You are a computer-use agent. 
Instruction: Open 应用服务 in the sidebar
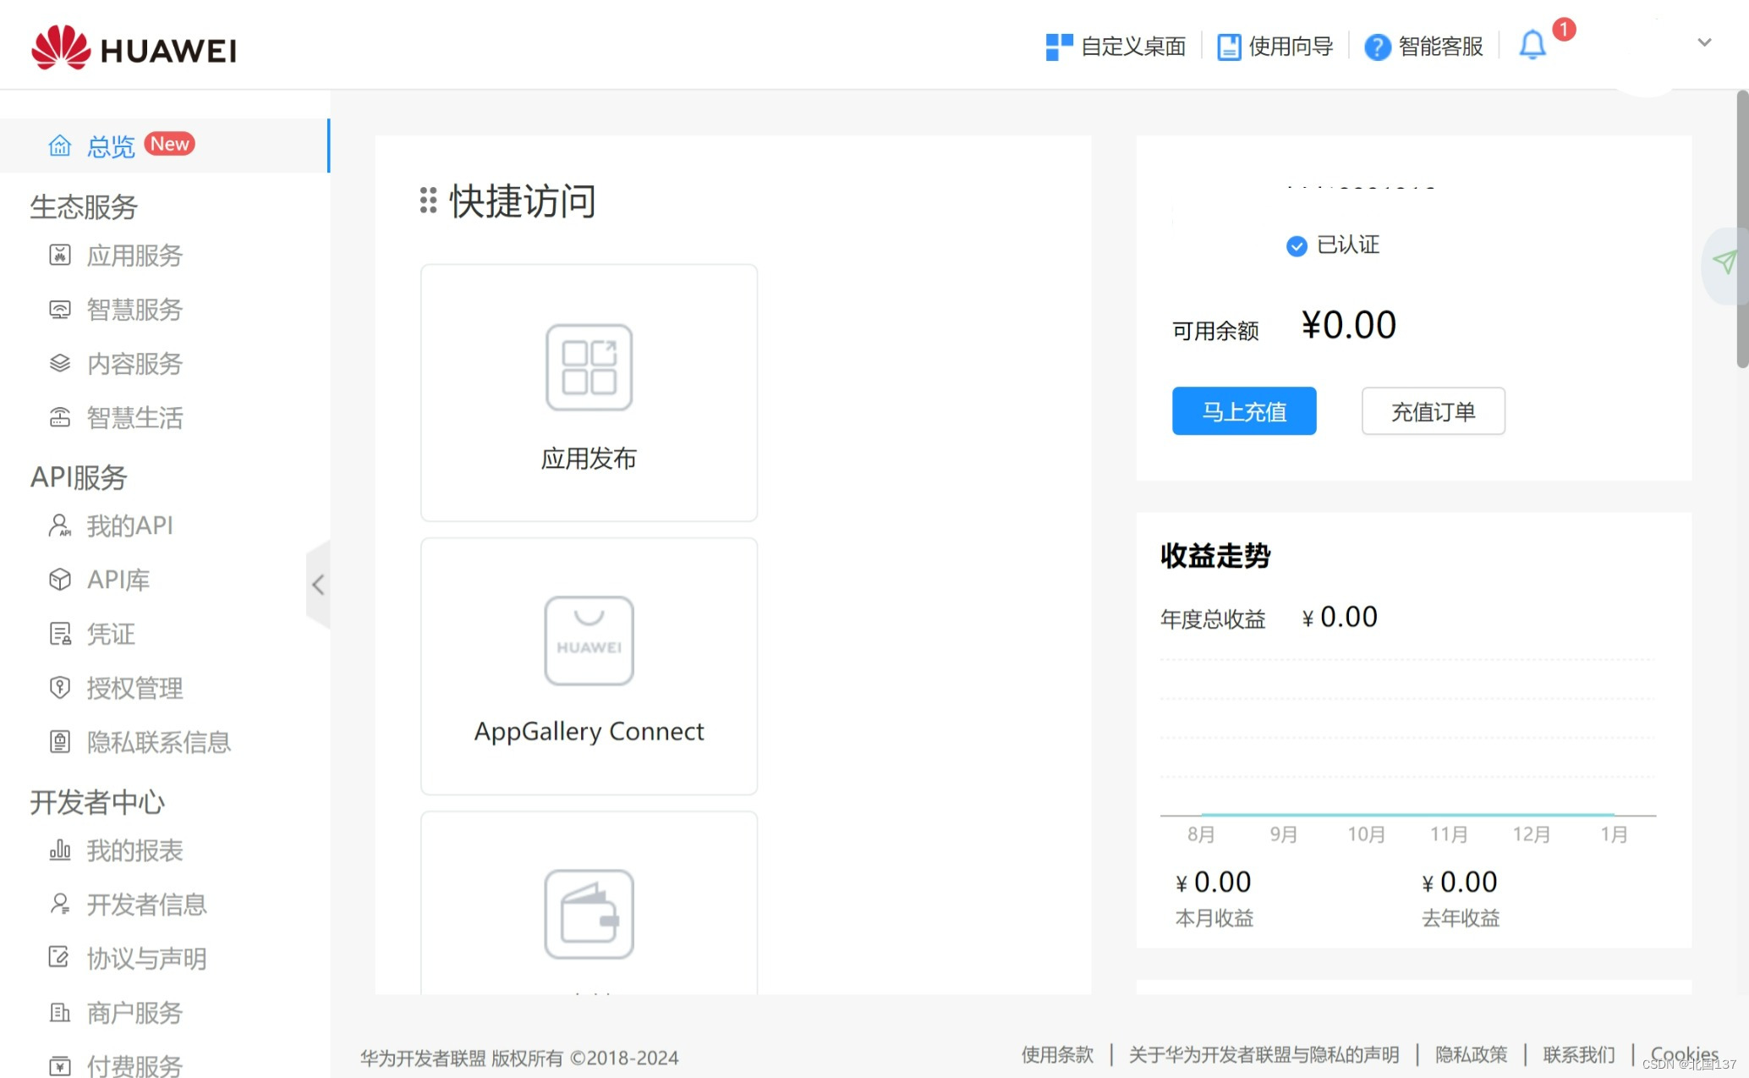click(x=134, y=256)
